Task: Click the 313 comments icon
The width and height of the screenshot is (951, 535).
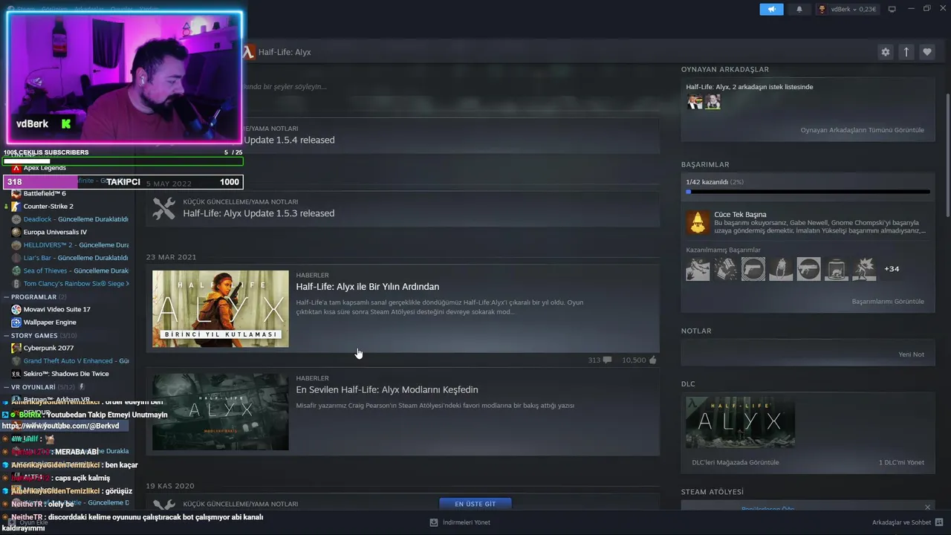Action: 607,360
